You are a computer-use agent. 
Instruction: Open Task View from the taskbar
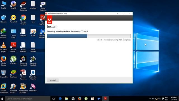[53, 98]
